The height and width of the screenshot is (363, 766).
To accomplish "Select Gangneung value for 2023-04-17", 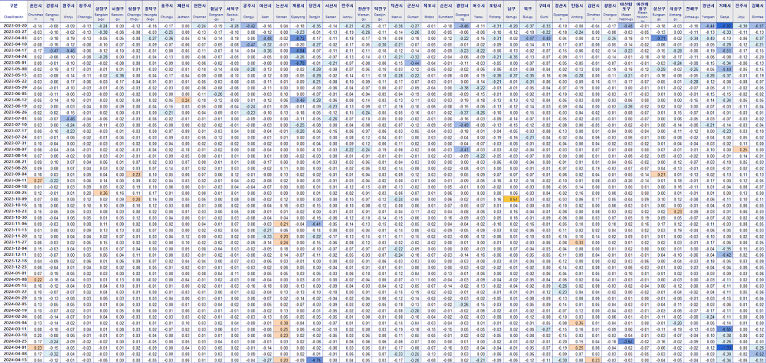I will click(x=53, y=51).
